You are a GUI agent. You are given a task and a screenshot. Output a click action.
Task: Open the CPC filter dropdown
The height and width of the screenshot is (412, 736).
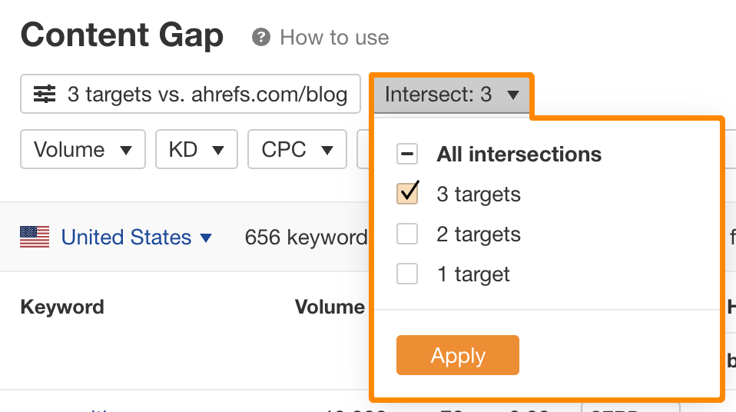click(297, 149)
